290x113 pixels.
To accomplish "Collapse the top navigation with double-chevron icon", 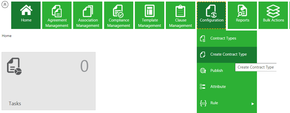I will click(5, 5).
